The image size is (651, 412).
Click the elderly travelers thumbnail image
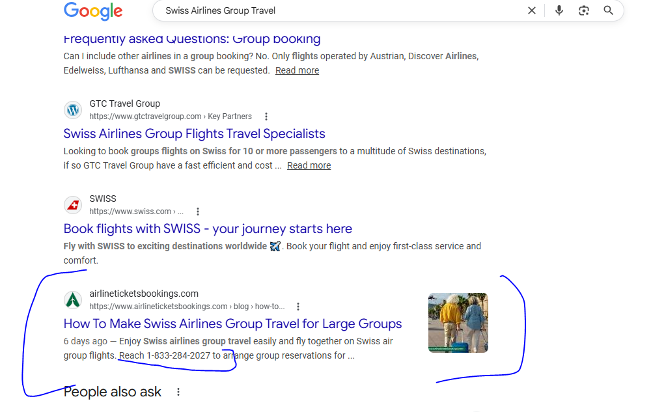[x=458, y=323]
